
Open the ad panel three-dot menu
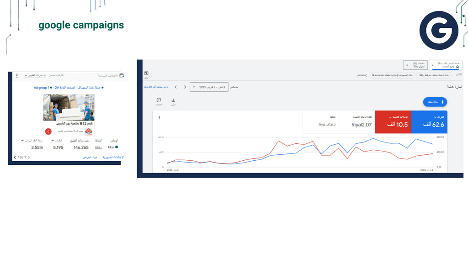coord(17,76)
